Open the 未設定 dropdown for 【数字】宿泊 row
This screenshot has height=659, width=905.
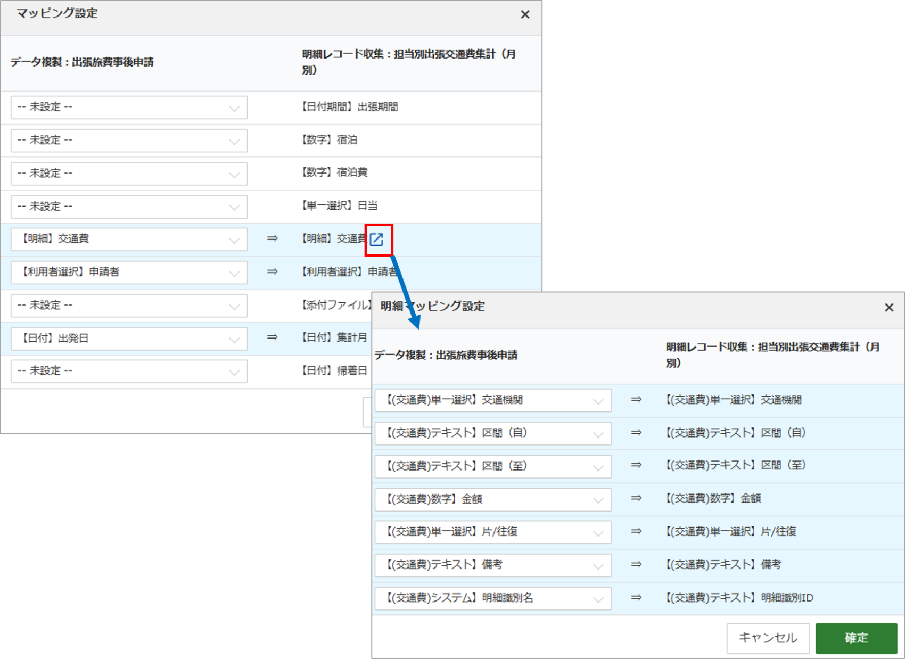(129, 141)
